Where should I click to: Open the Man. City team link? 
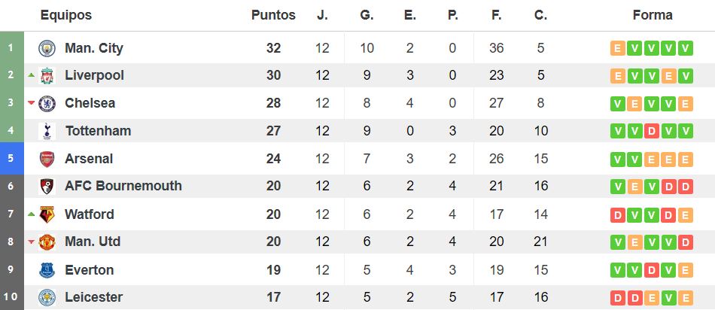tap(94, 48)
